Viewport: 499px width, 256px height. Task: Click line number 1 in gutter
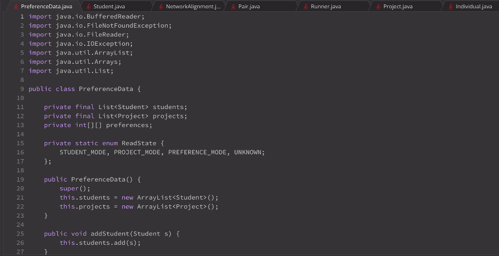pyautogui.click(x=22, y=17)
